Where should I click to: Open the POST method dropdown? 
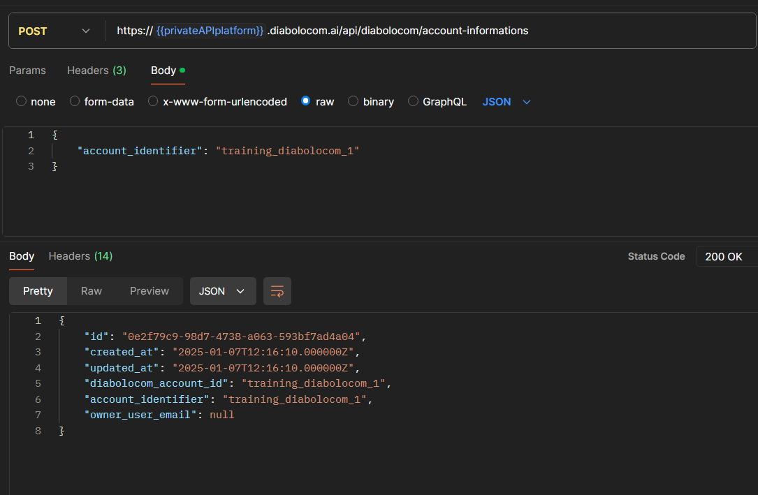pyautogui.click(x=56, y=31)
